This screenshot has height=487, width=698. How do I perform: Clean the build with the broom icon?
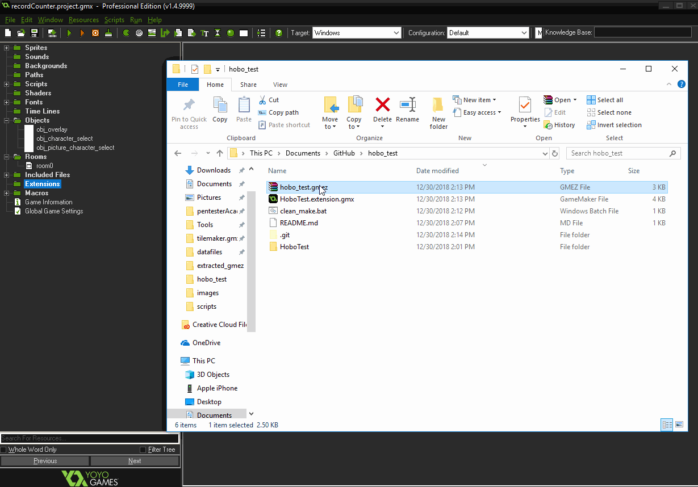point(108,33)
